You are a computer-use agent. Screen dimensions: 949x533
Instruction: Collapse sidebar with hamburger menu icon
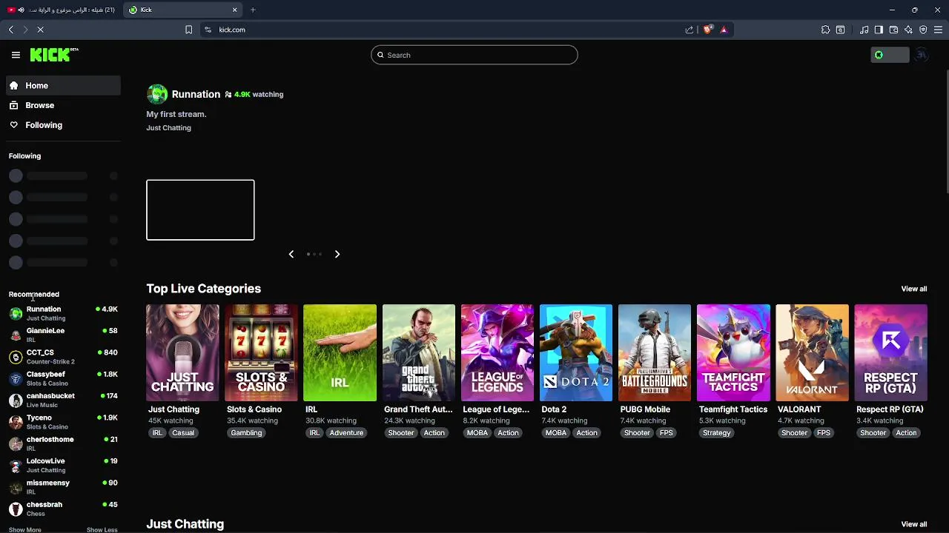(x=16, y=55)
